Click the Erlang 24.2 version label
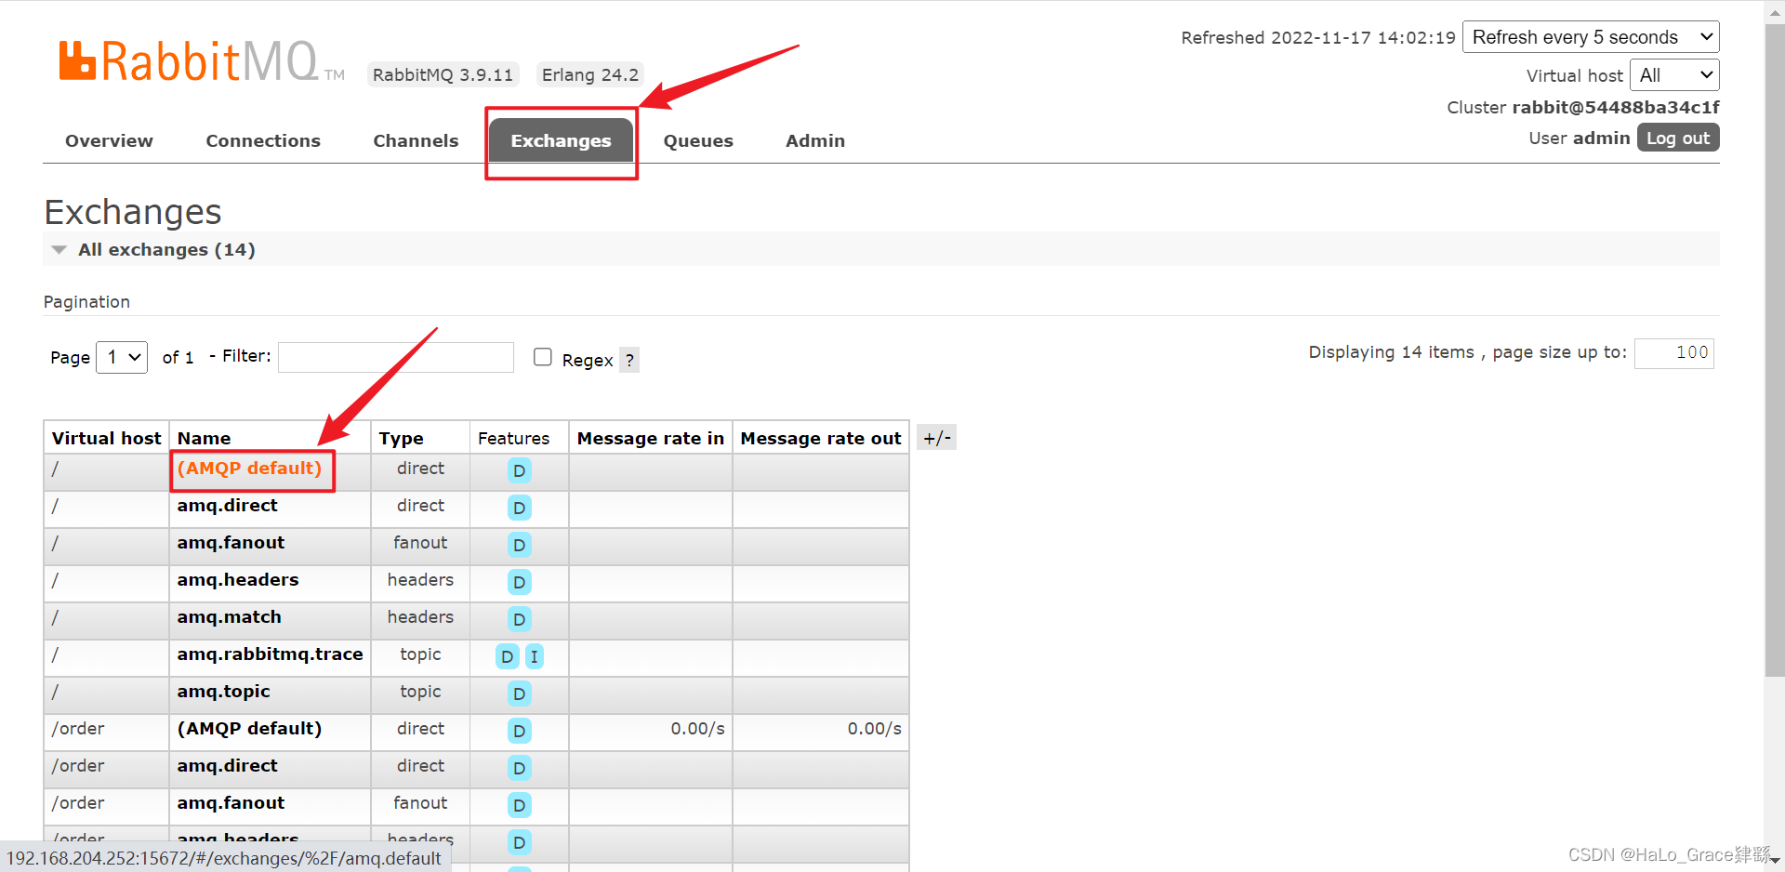This screenshot has width=1785, height=872. pos(590,74)
